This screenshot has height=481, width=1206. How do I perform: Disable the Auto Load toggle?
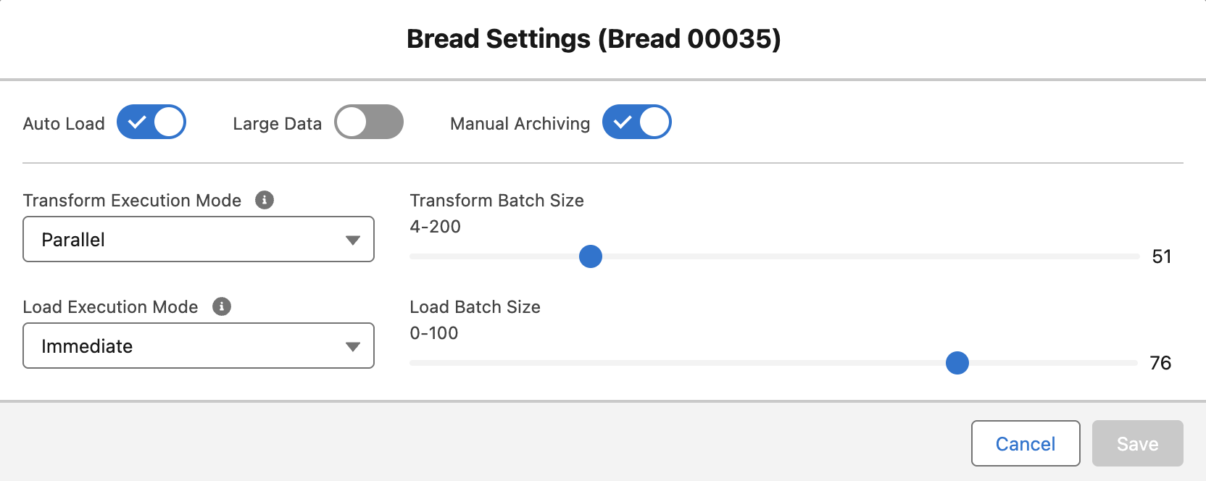[151, 122]
